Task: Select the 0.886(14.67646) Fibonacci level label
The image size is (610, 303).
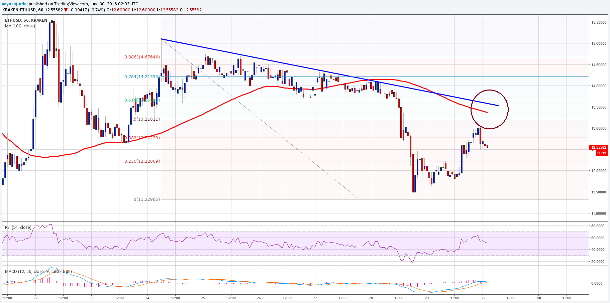Action: (142, 57)
